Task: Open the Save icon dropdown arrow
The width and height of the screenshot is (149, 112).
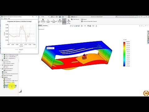Action: (61, 17)
